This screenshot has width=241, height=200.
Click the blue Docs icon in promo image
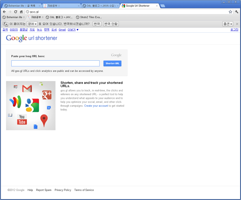coord(36,127)
